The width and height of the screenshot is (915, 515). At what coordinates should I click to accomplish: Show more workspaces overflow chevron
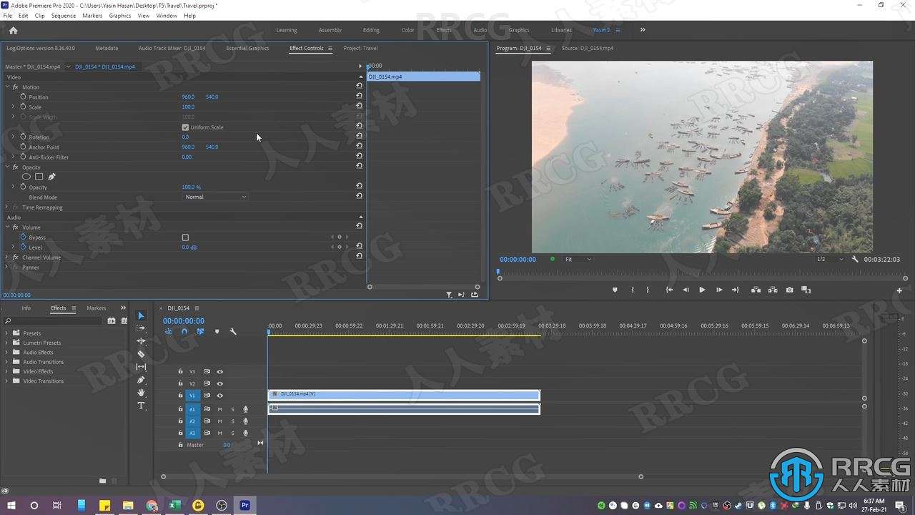tap(643, 30)
